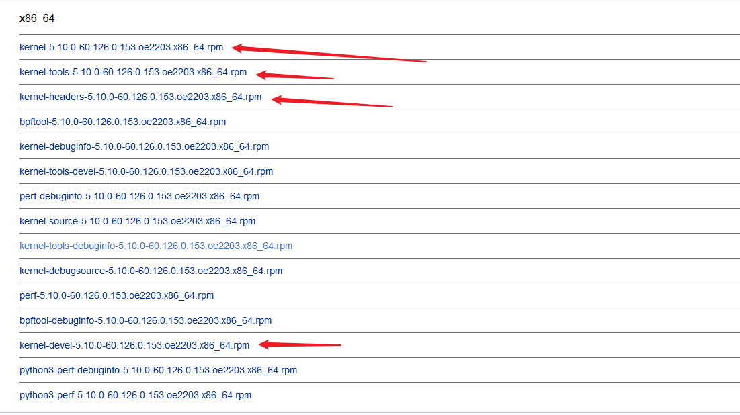Image resolution: width=740 pixels, height=415 pixels.
Task: Click python3-perf-5.10.0 x86_64 rpm link
Action: coord(136,395)
